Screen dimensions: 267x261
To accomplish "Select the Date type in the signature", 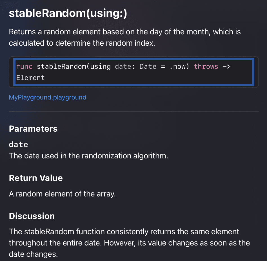I will (148, 67).
